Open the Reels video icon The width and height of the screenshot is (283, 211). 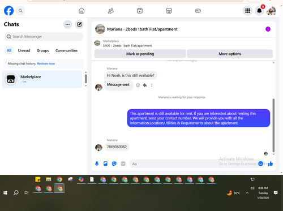[140, 11]
